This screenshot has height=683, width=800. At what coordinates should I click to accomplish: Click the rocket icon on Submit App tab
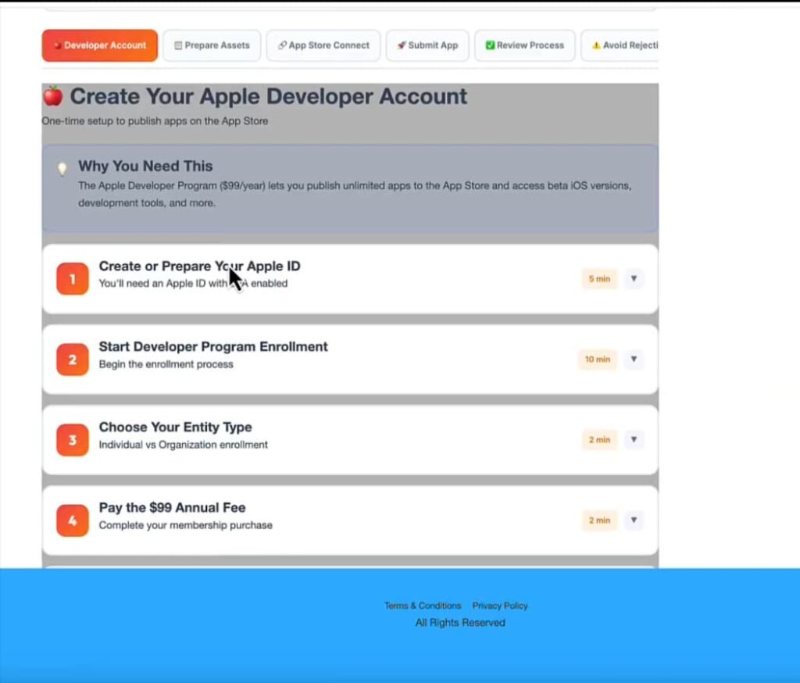[x=401, y=45]
